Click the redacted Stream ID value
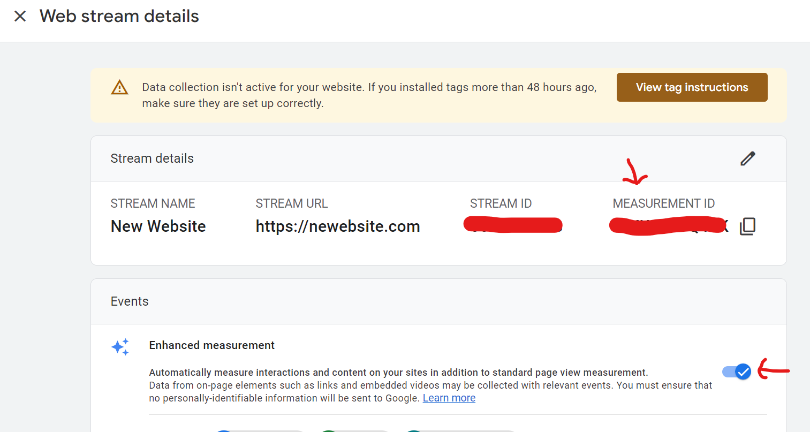This screenshot has width=810, height=432. [x=512, y=225]
